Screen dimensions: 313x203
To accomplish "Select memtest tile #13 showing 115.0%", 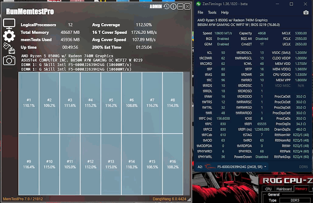I will pyautogui.click(x=111, y=164).
